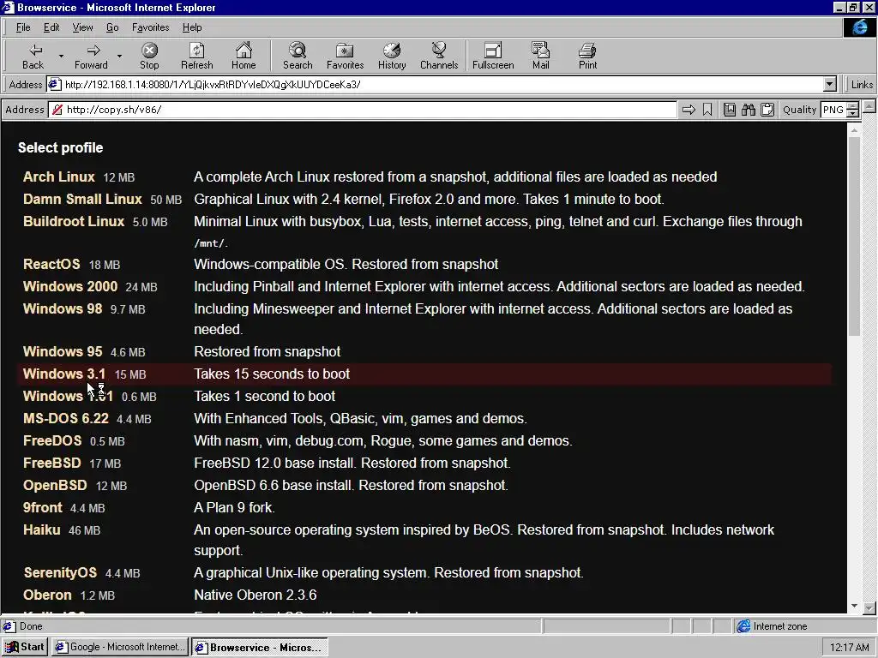878x658 pixels.
Task: Open the Browservice bookmarks book icon
Action: [x=730, y=110]
